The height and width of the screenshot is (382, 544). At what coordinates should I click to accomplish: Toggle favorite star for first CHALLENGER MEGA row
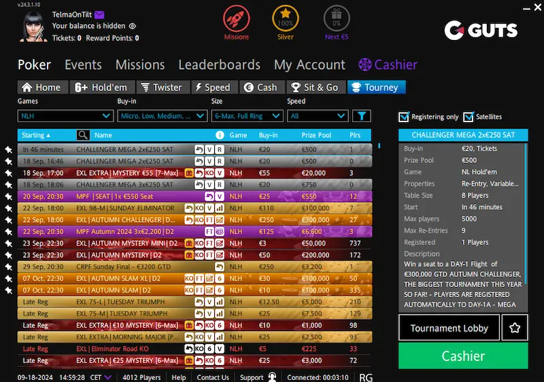(9, 150)
